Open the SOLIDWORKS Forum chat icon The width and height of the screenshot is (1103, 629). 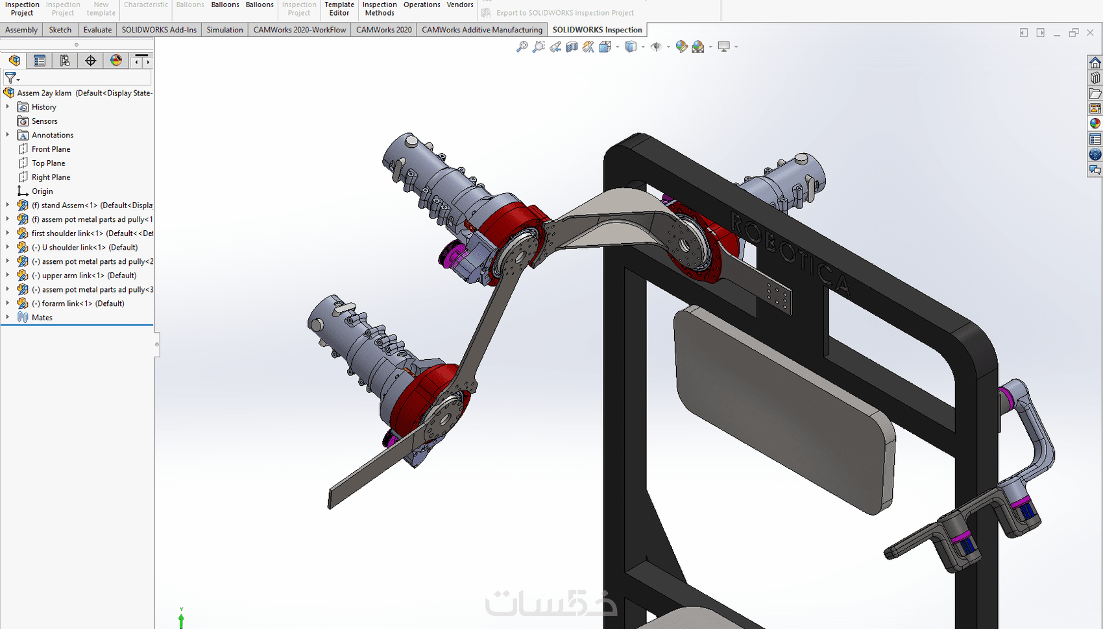[1095, 170]
